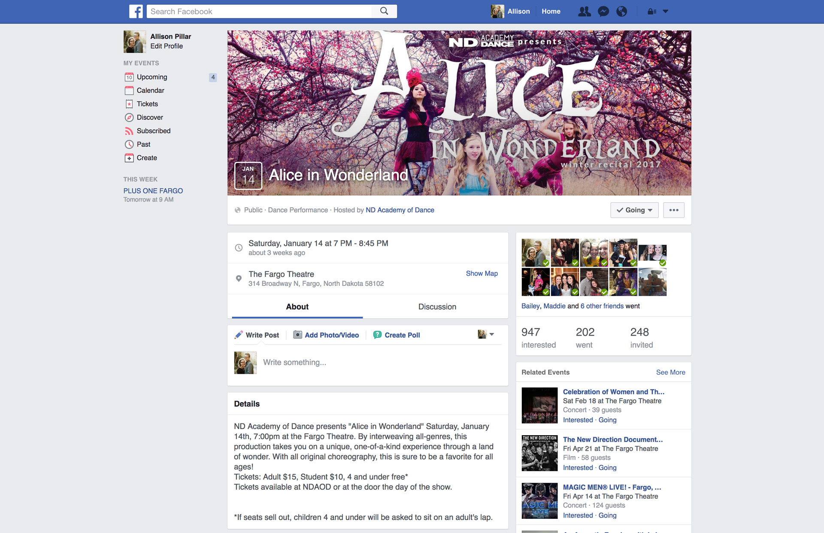The width and height of the screenshot is (824, 533).
Task: Click the Calendar sidebar icon
Action: [129, 91]
